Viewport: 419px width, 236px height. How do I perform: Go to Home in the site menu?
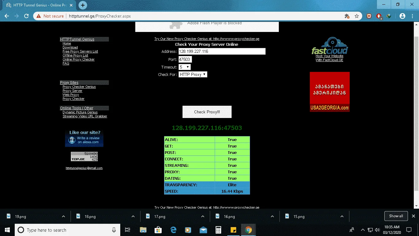[67, 44]
